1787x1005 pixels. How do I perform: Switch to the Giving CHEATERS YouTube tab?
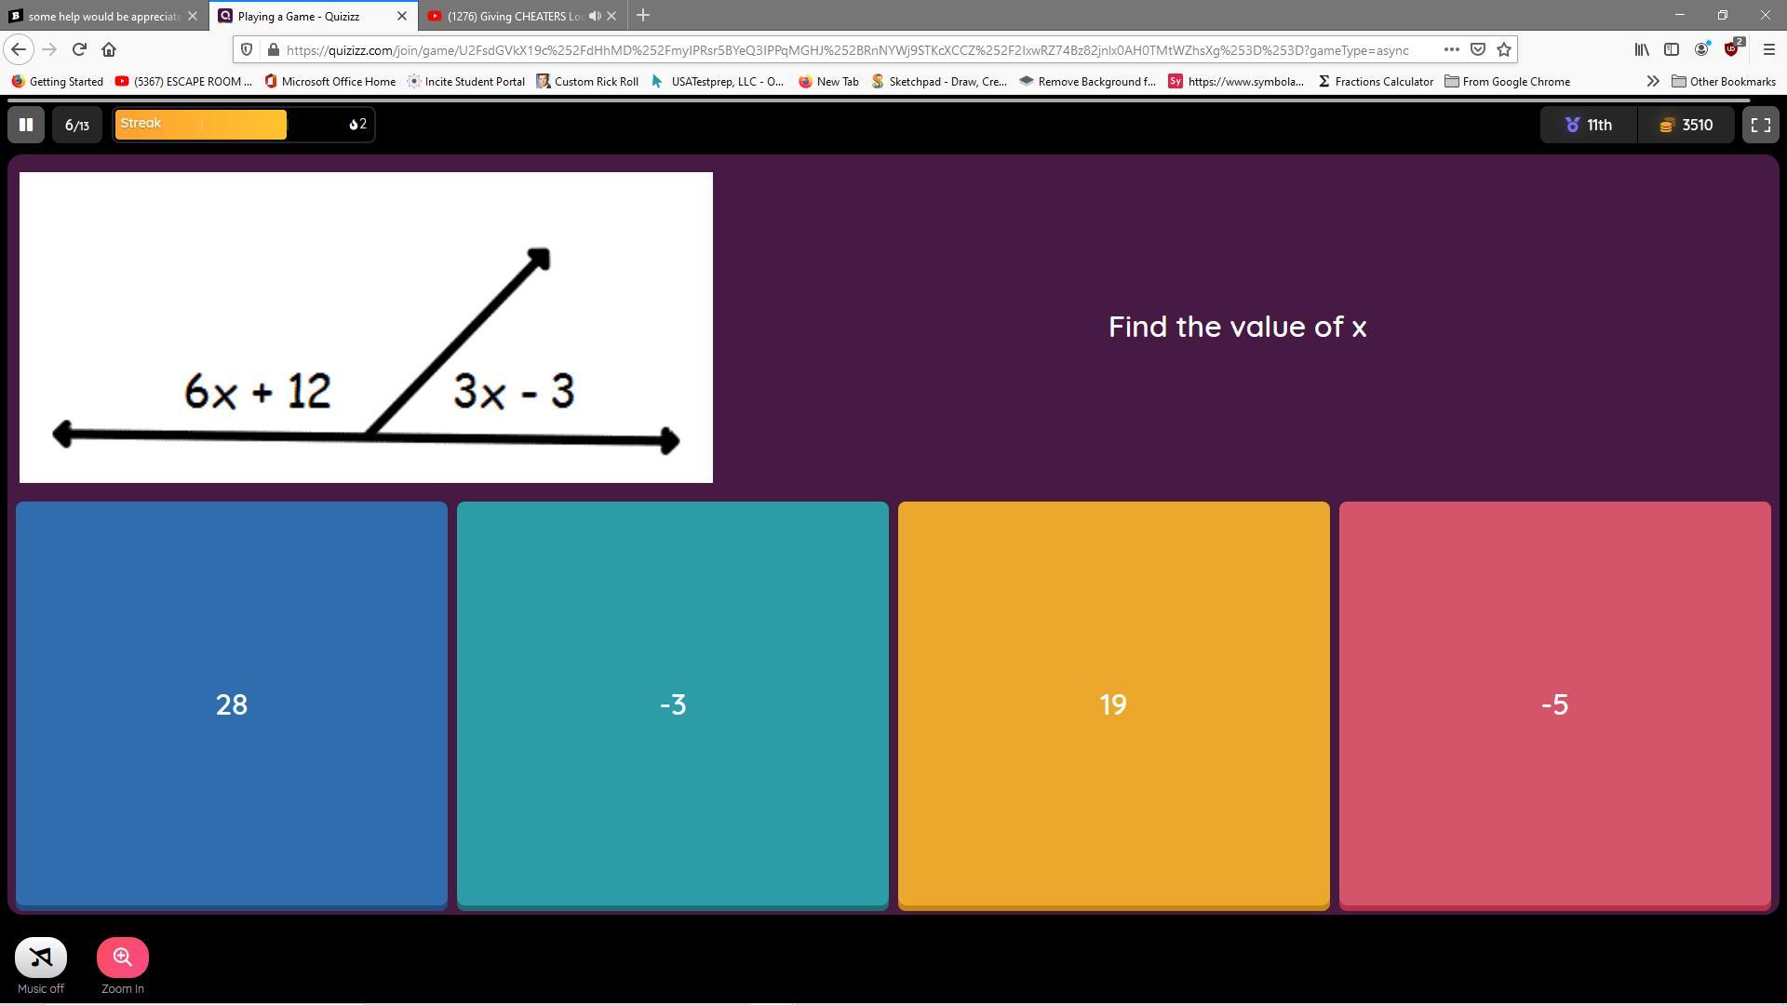(x=512, y=16)
